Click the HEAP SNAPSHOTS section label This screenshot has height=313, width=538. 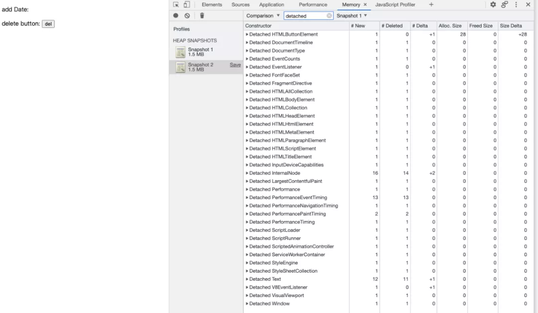(195, 40)
